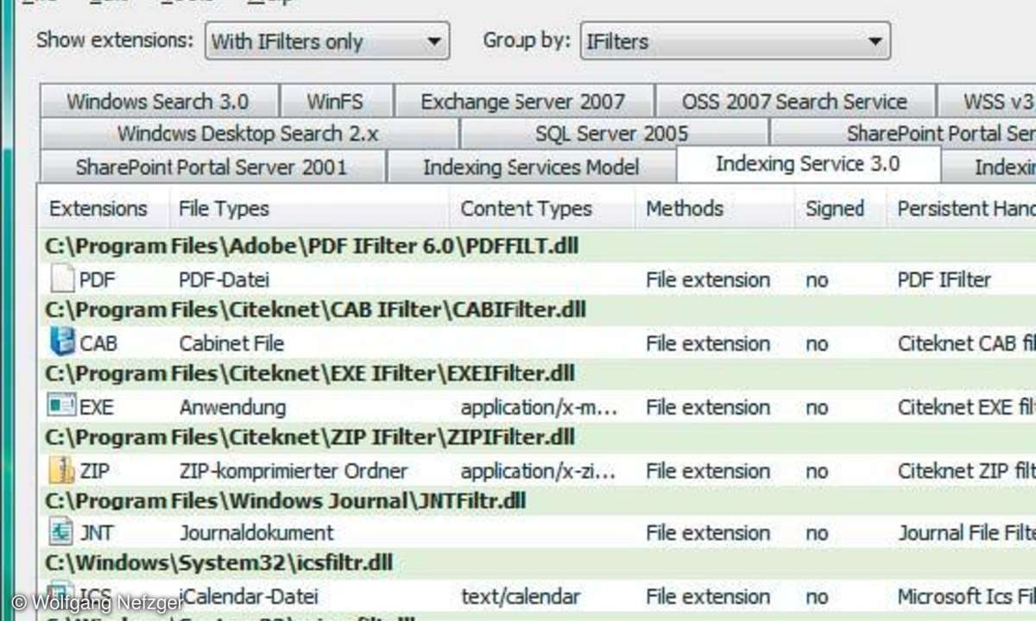This screenshot has height=621, width=1036.
Task: Open the Exchange Server 2007 tab
Action: point(522,102)
